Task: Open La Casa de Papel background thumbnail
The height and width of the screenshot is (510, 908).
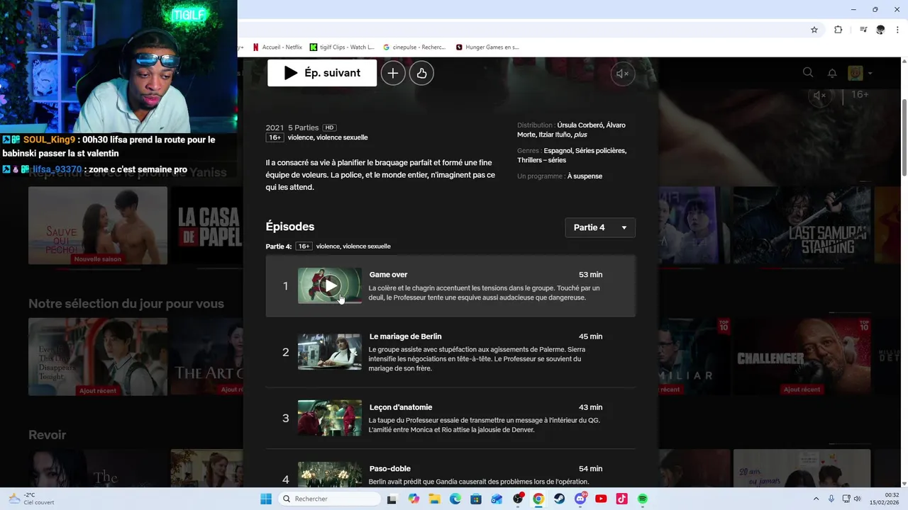Action: click(x=206, y=226)
